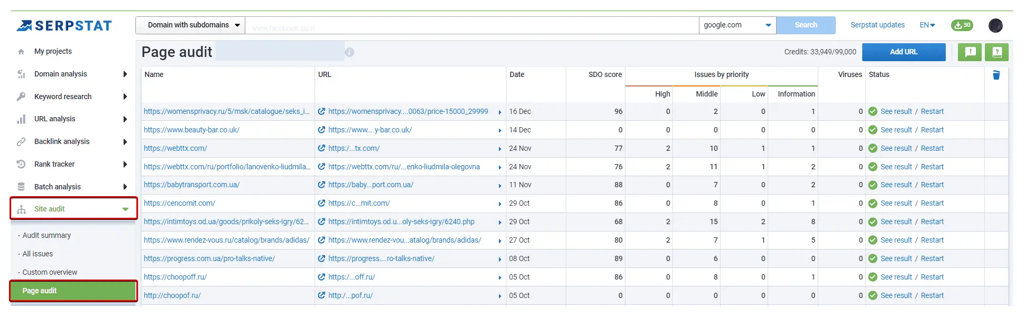Click the Domain analysis sidebar icon

tap(21, 74)
